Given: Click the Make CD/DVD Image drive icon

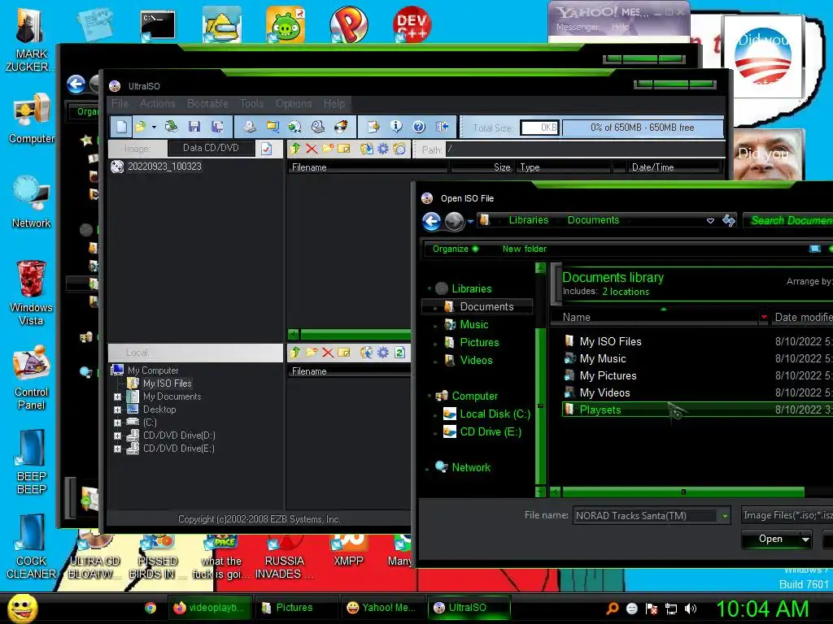Looking at the screenshot, I should [x=249, y=126].
